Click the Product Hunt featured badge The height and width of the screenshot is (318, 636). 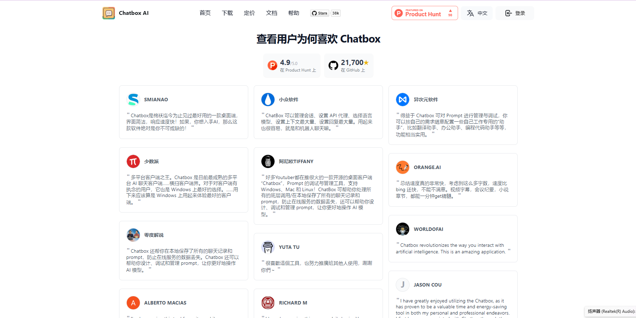[x=424, y=13]
